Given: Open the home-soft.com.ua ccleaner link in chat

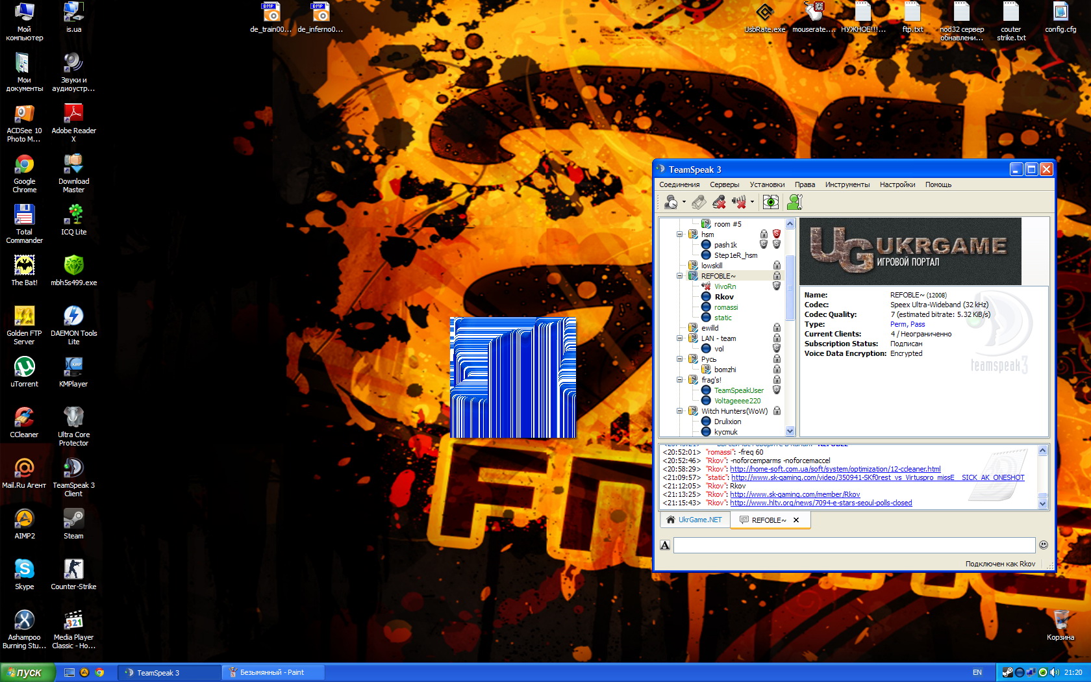Looking at the screenshot, I should click(x=835, y=469).
